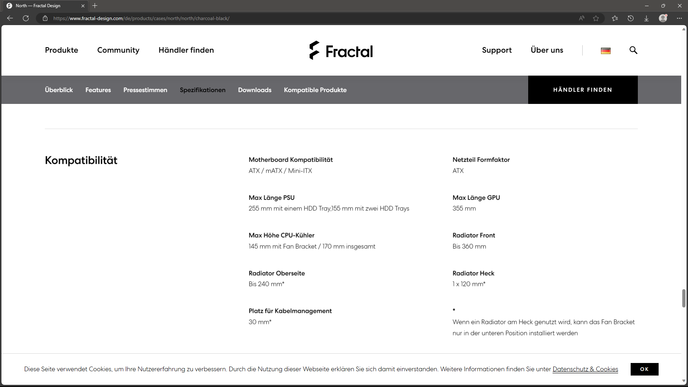Open the favorites list icon
This screenshot has width=688, height=387.
tap(615, 18)
